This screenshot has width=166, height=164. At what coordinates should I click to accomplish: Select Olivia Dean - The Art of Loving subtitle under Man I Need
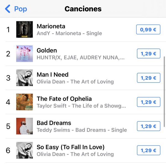pyautogui.click(x=75, y=82)
